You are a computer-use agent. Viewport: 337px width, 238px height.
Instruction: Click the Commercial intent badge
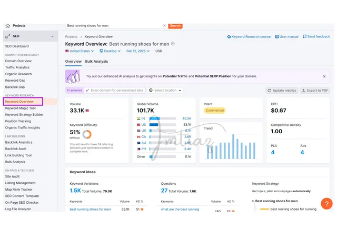tap(214, 111)
